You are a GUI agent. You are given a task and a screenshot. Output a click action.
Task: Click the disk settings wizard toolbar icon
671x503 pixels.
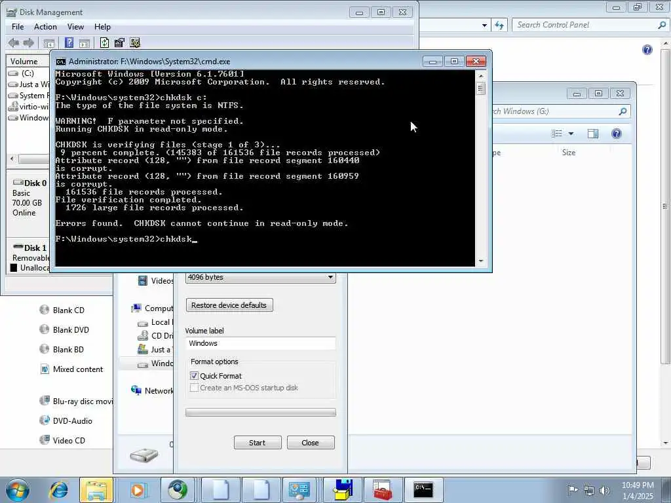135,43
